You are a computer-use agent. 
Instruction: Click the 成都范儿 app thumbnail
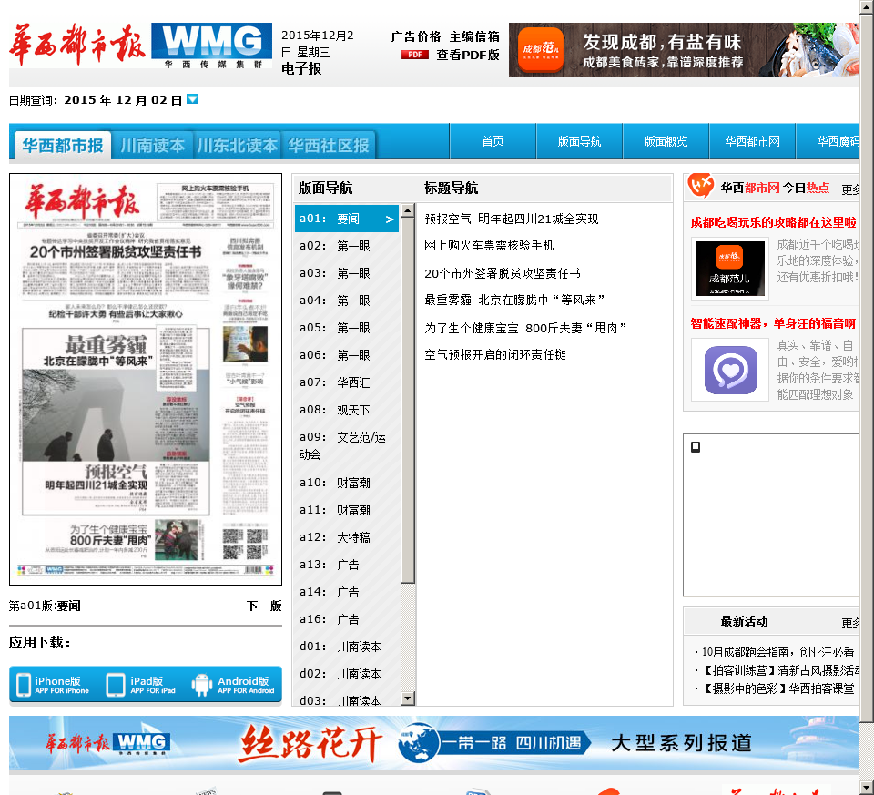(x=730, y=269)
